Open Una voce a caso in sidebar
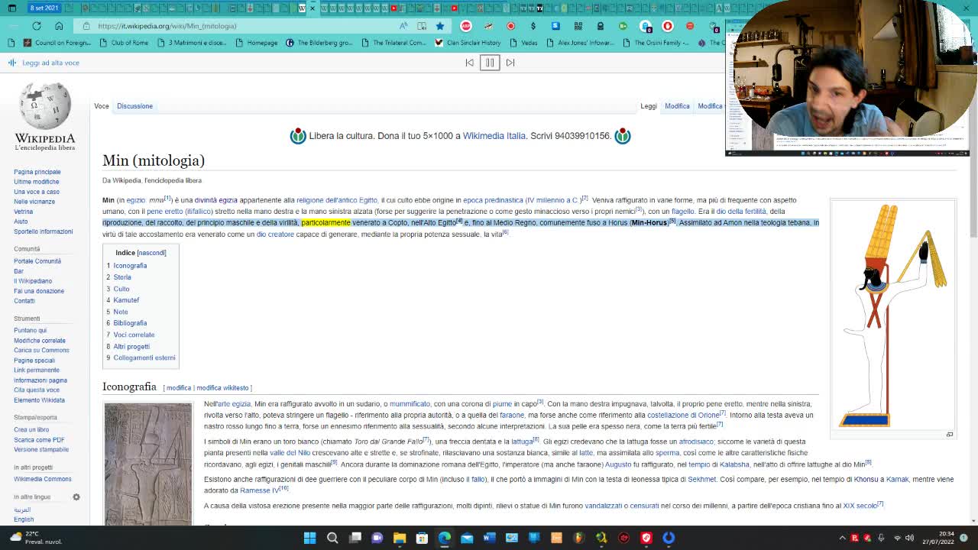Screen dimensions: 978x550 click(x=36, y=192)
